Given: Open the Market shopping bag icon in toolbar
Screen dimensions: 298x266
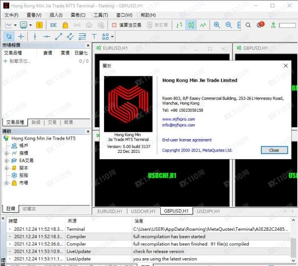Looking at the screenshot, I should click(x=65, y=25).
